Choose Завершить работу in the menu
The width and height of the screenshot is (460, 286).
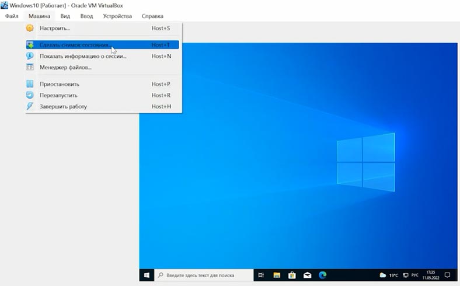pyautogui.click(x=102, y=106)
